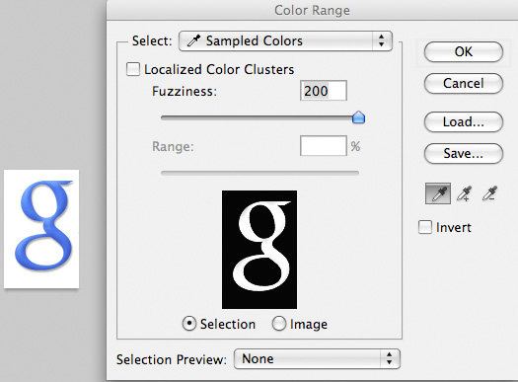The height and width of the screenshot is (382, 518).
Task: Choose the Image radio button
Action: 279,324
